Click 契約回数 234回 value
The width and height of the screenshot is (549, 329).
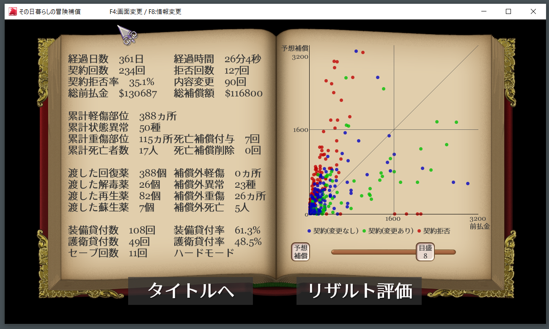(107, 71)
